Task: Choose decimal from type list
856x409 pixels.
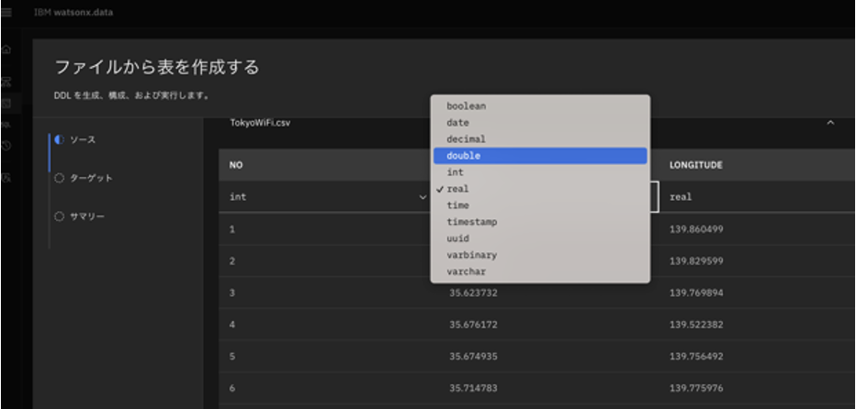Action: coord(540,139)
